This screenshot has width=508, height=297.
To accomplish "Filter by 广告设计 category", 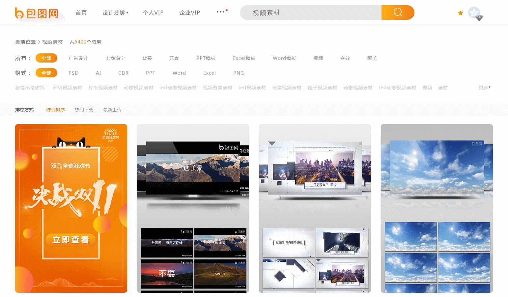I will (x=78, y=58).
